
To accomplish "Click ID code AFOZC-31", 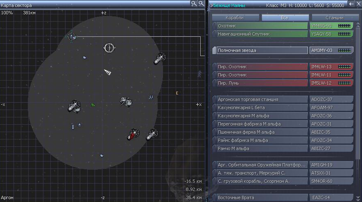I will coord(321,124).
